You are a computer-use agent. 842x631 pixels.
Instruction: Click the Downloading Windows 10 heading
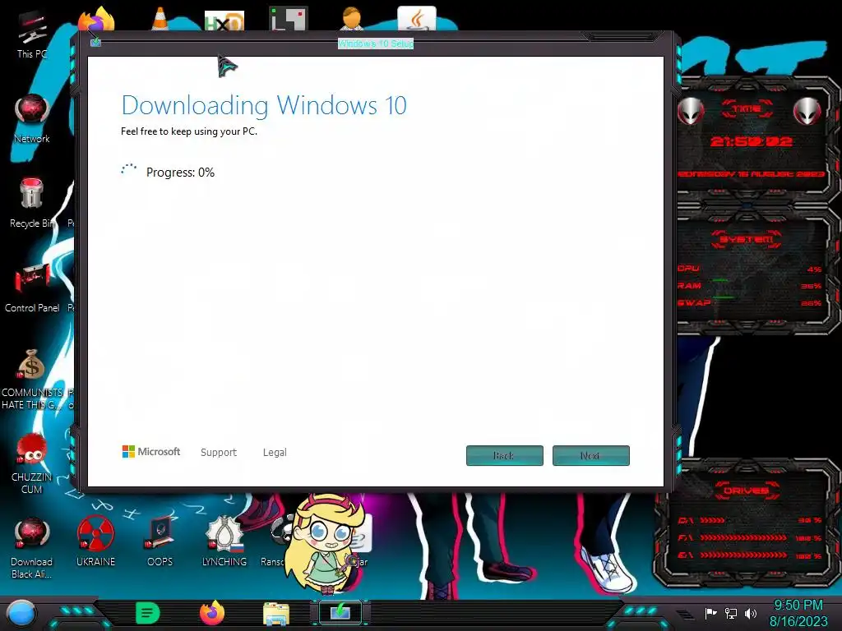point(264,105)
